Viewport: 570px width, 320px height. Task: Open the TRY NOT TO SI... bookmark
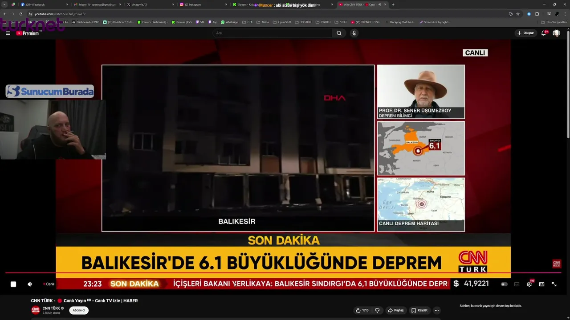(x=366, y=22)
